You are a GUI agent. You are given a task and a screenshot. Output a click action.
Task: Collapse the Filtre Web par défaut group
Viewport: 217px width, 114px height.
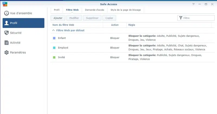click(x=53, y=30)
